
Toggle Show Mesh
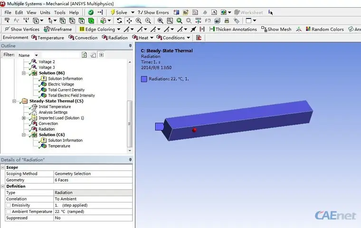[276, 29]
